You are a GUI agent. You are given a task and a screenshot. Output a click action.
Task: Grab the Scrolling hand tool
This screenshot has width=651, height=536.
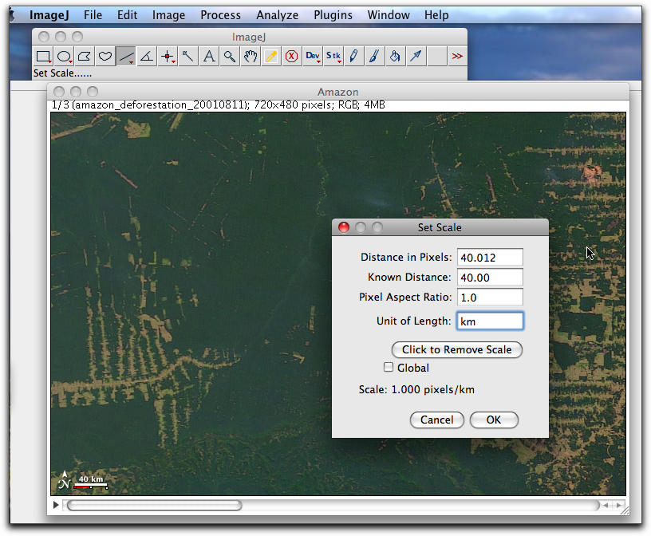click(x=250, y=56)
